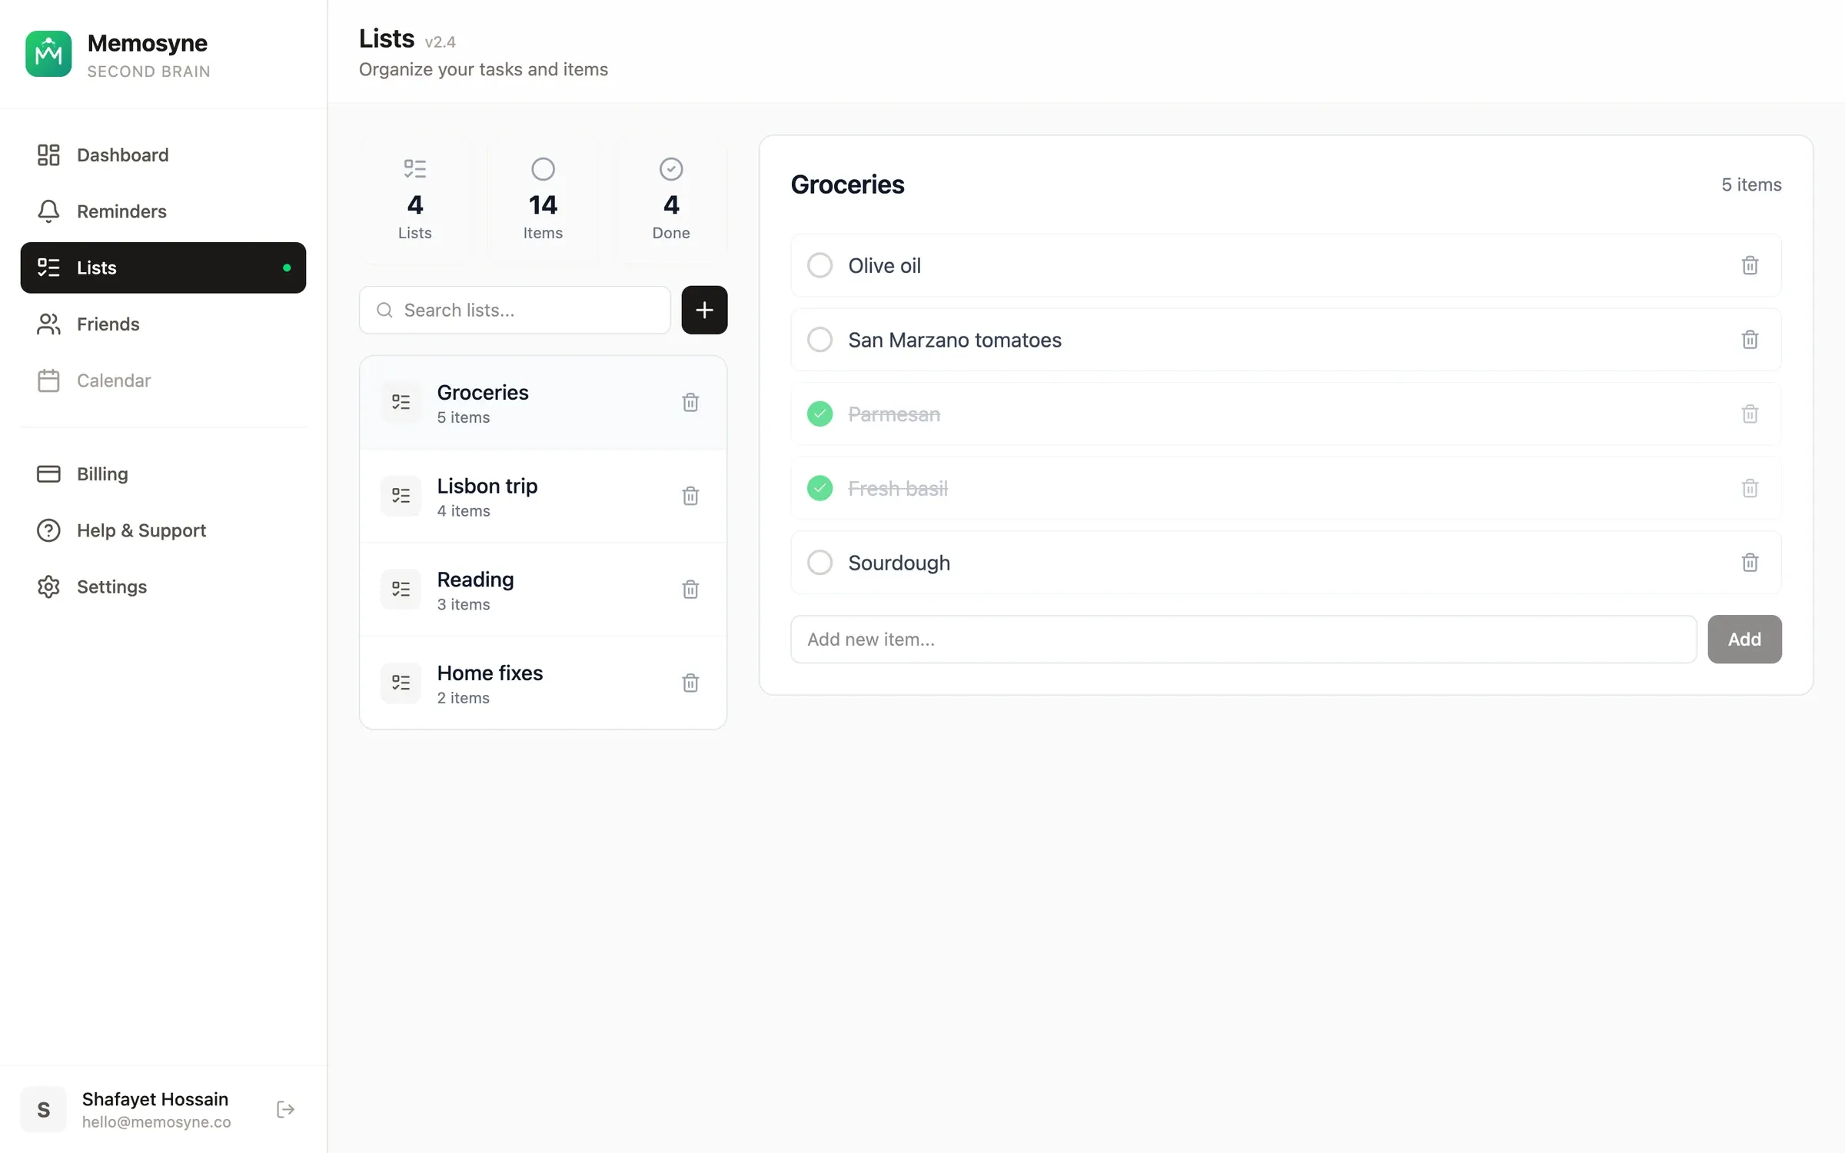Click the Add button for new items
The image size is (1845, 1153).
click(x=1744, y=639)
